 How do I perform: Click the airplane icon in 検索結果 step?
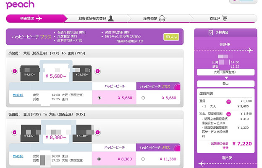click(39, 18)
